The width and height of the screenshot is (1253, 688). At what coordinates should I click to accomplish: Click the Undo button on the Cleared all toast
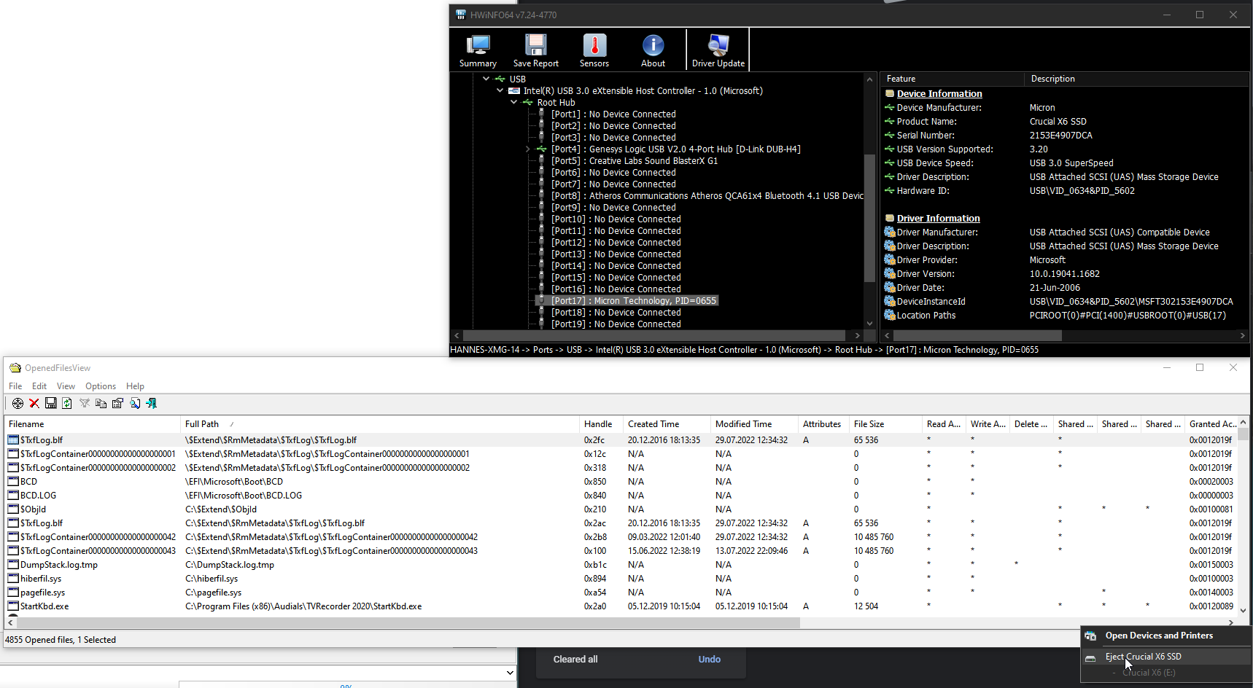[709, 660]
